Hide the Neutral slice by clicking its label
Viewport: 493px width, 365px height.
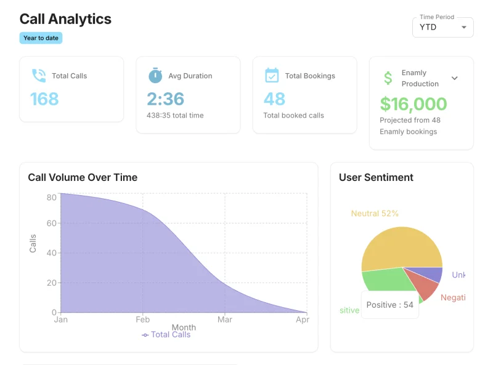coord(375,213)
